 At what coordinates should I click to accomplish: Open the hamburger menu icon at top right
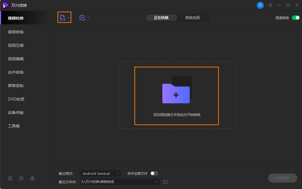[x=270, y=5]
